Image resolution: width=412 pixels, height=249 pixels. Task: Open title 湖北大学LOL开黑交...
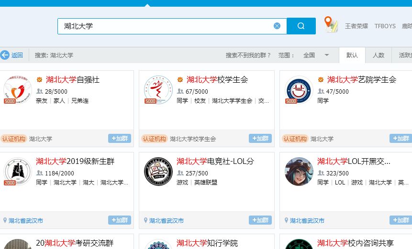click(x=354, y=161)
